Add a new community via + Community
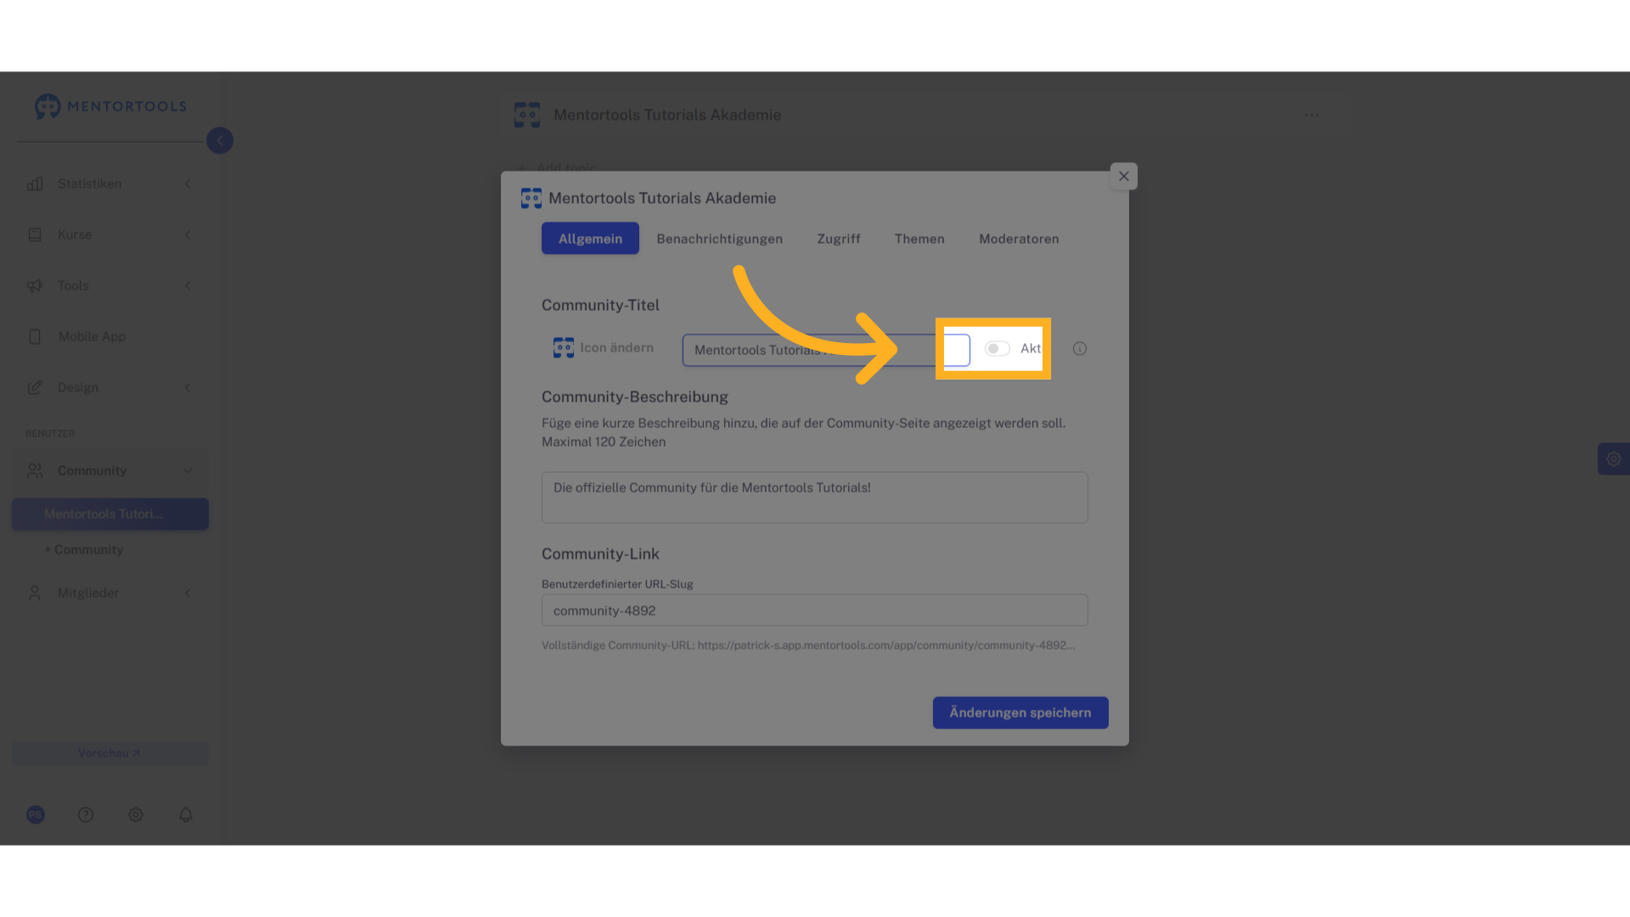 click(x=84, y=550)
